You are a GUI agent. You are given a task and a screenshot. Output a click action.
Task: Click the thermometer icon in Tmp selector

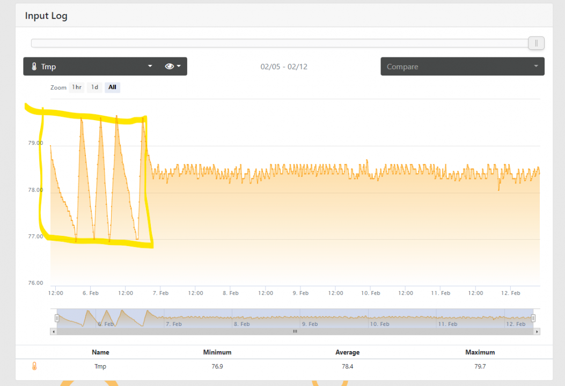coord(34,67)
